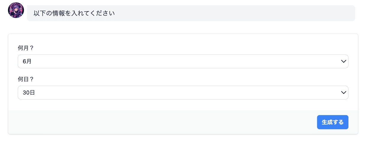Click the selected value 6月
The width and height of the screenshot is (365, 146).
click(27, 61)
